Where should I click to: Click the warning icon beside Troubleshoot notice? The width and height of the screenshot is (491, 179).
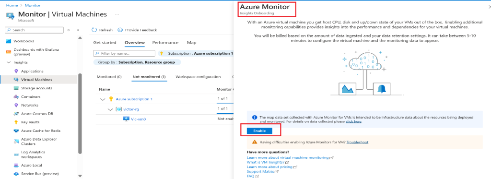[x=255, y=142]
